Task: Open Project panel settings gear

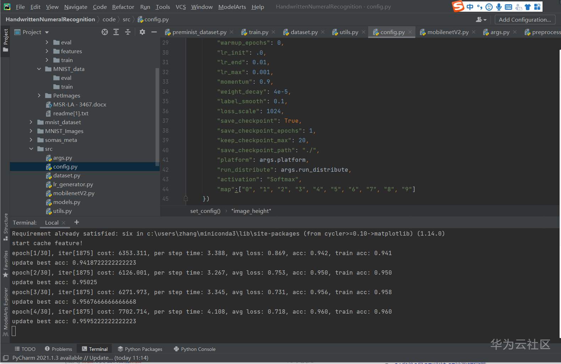Action: pos(142,32)
